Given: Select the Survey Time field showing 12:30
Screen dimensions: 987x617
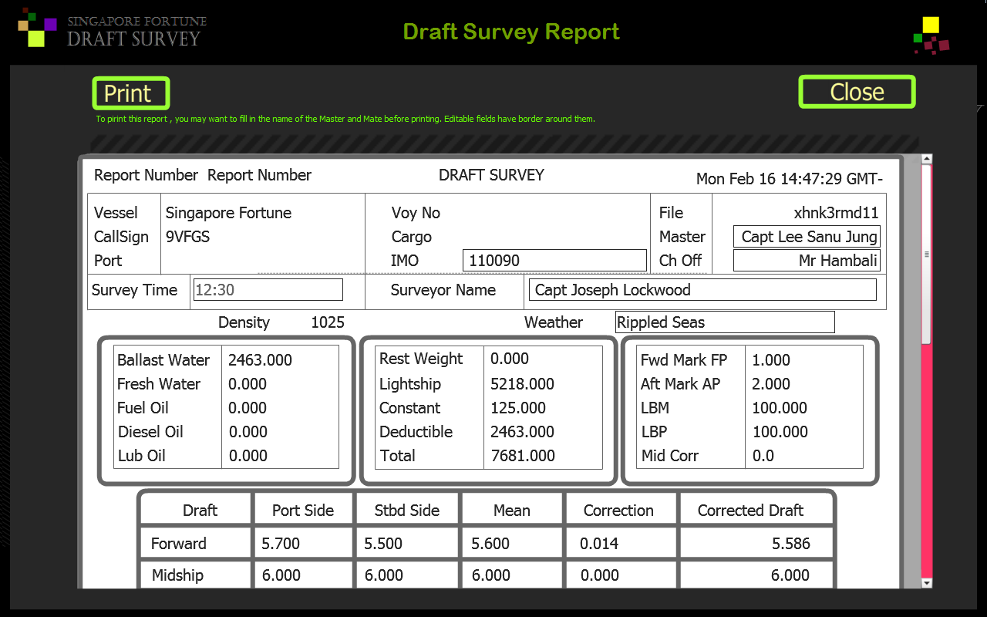Looking at the screenshot, I should [268, 289].
